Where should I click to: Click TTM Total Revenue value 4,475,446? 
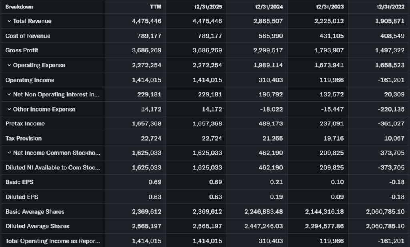click(x=147, y=21)
